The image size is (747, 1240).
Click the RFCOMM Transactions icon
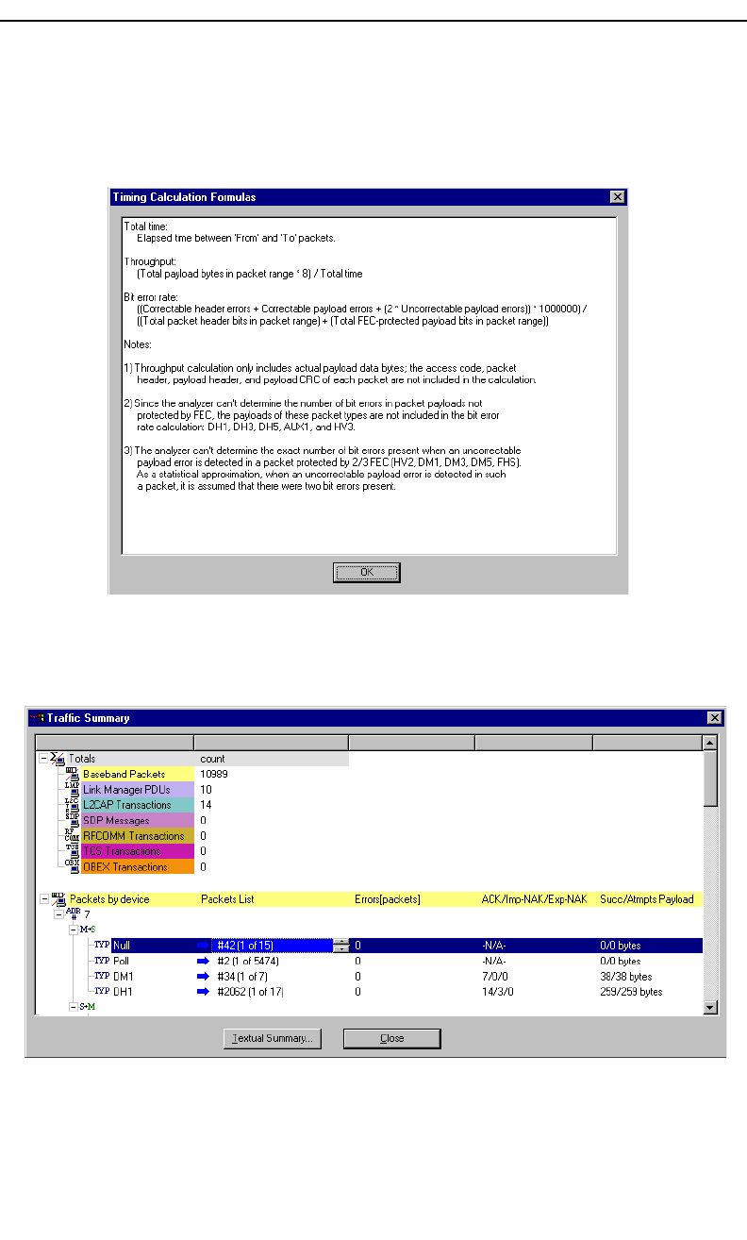[72, 836]
